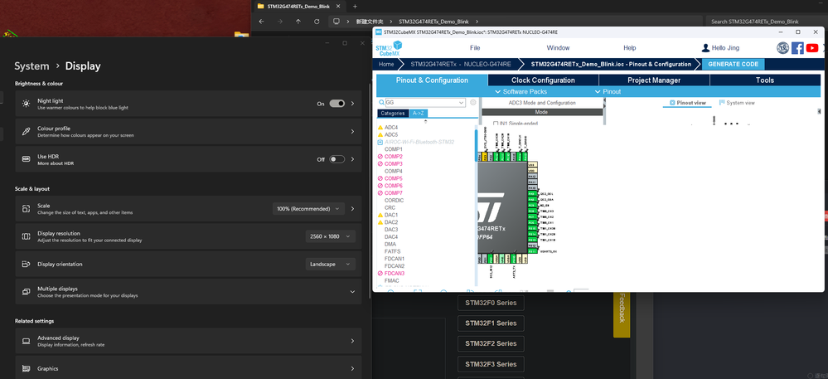Open the YouTube icon in STM32CubeMX
The width and height of the screenshot is (828, 379).
click(x=812, y=48)
